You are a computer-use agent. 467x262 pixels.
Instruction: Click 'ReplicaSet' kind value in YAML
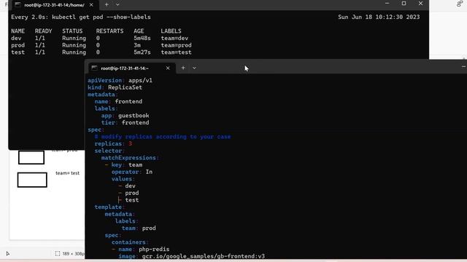click(125, 87)
